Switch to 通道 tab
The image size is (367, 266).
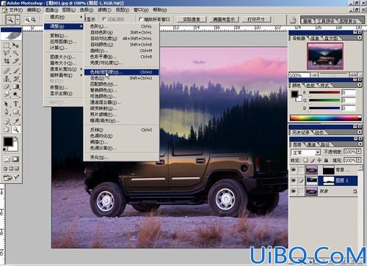click(311, 144)
